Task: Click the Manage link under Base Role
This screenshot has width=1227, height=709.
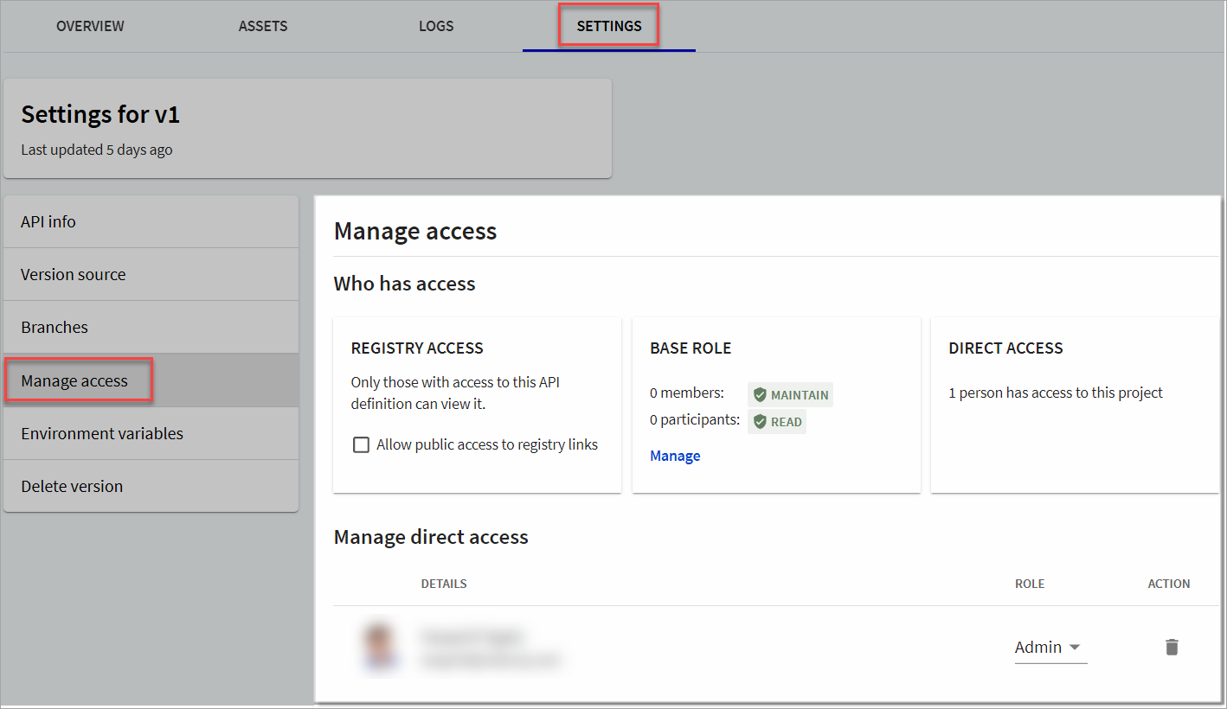Action: coord(675,456)
